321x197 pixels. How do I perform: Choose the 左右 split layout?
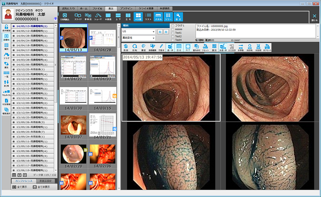(x=128, y=17)
